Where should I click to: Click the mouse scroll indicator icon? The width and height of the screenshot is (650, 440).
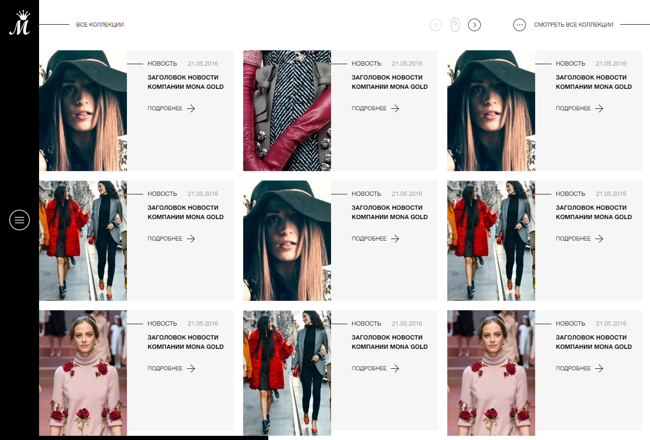click(455, 25)
